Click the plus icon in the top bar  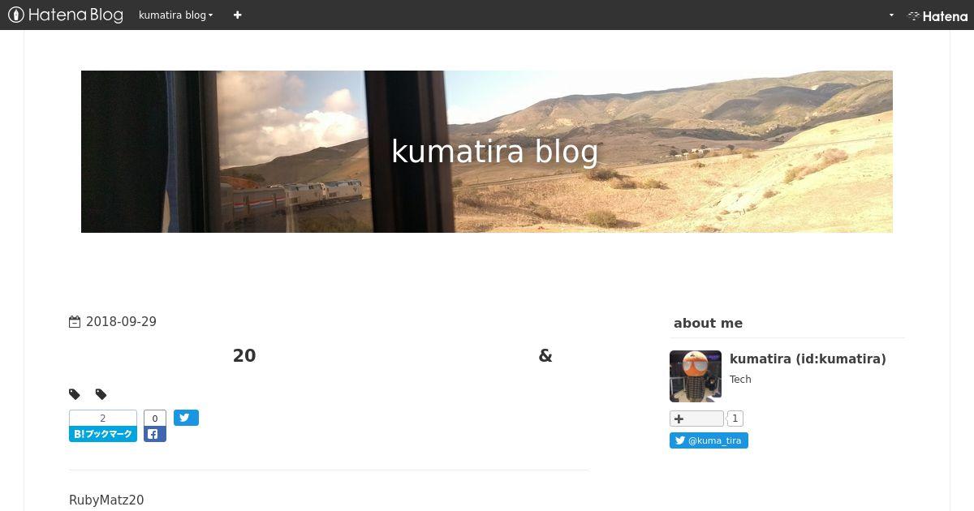[237, 15]
